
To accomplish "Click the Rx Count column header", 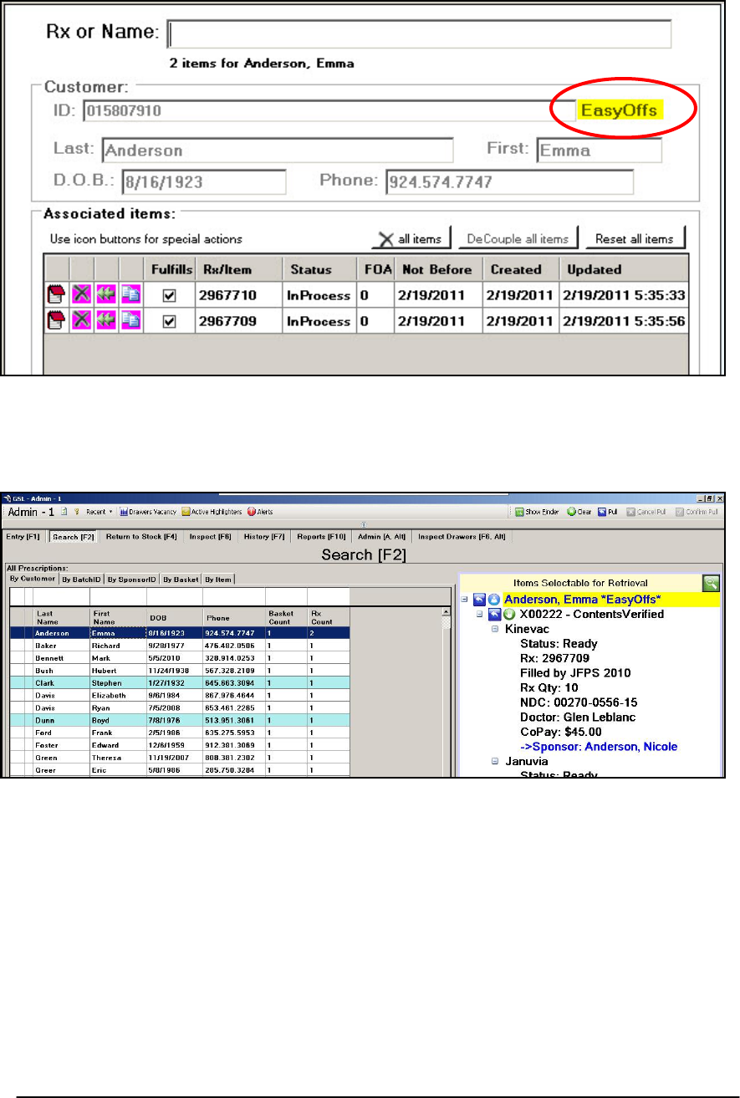I will [x=329, y=617].
